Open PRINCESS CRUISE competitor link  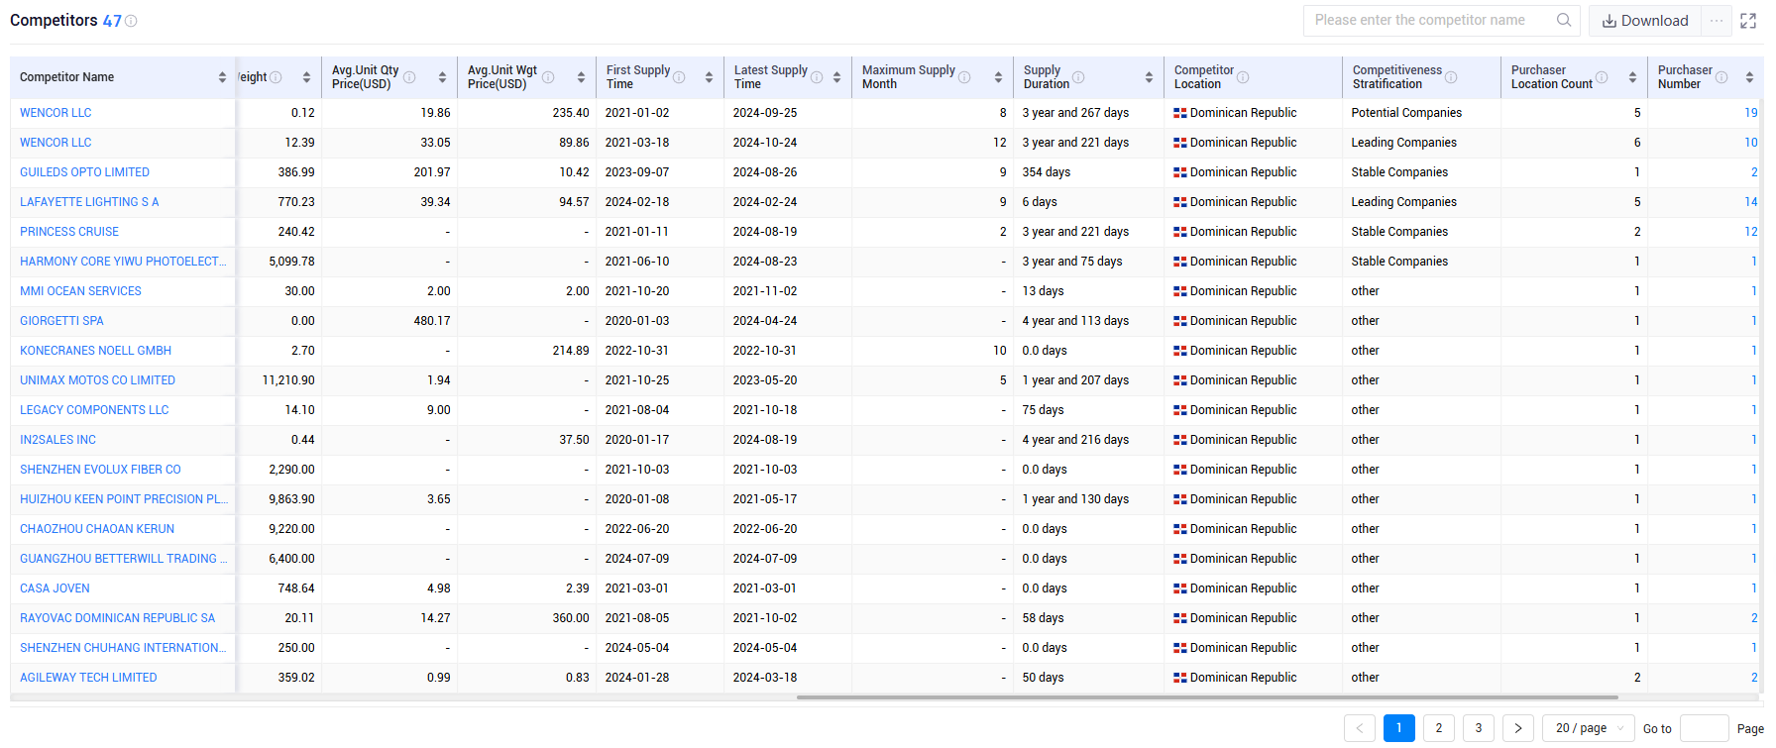coord(69,232)
